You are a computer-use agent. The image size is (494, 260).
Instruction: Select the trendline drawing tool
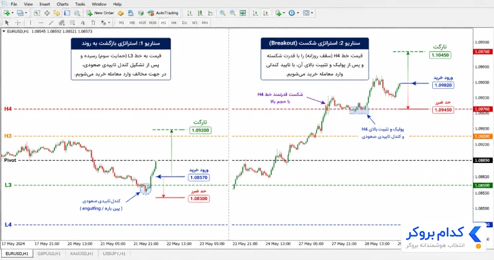click(x=51, y=23)
